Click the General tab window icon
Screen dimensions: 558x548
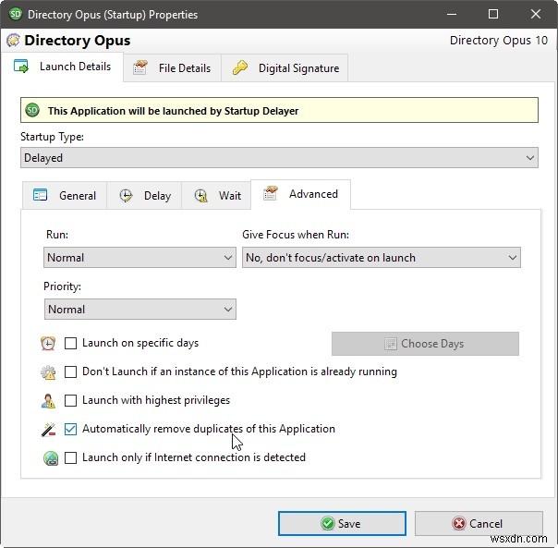pos(40,195)
